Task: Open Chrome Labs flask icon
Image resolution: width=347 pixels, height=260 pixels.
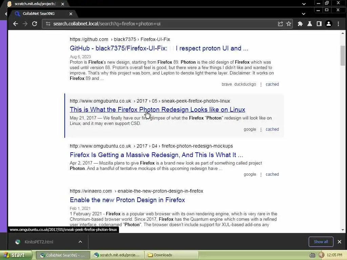Action: click(x=310, y=24)
